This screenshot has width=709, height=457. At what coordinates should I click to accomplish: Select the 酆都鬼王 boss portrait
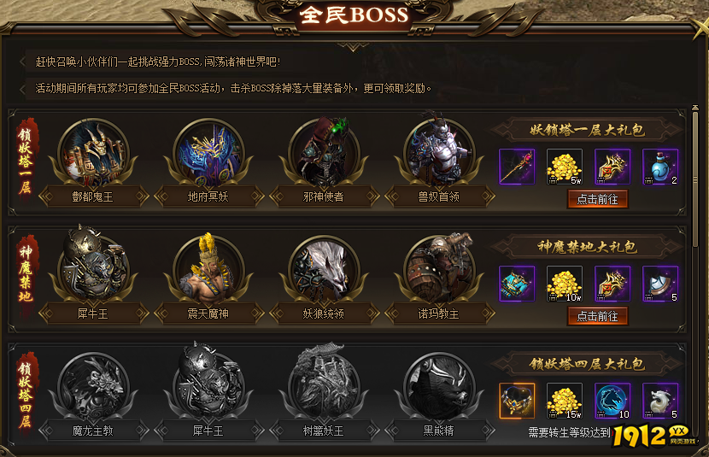point(93,154)
